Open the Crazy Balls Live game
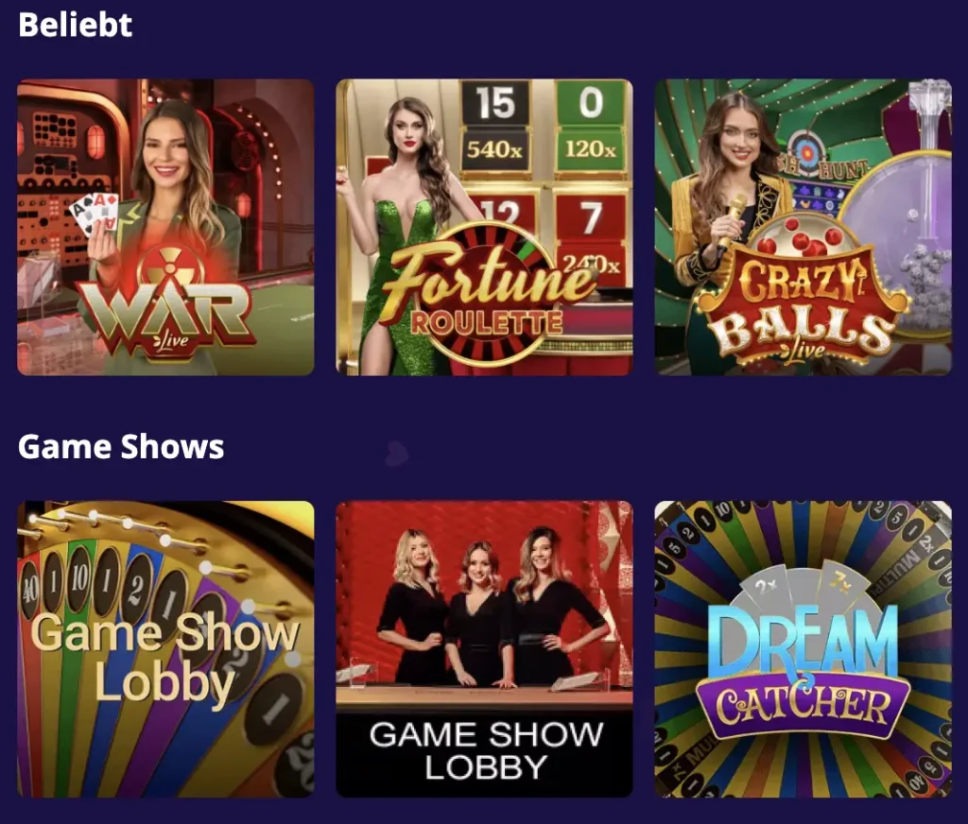Image resolution: width=968 pixels, height=824 pixels. 804,227
